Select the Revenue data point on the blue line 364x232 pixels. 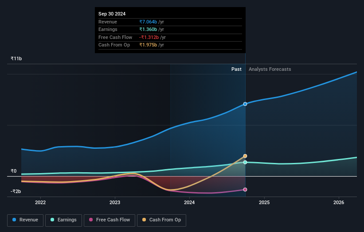(x=245, y=104)
